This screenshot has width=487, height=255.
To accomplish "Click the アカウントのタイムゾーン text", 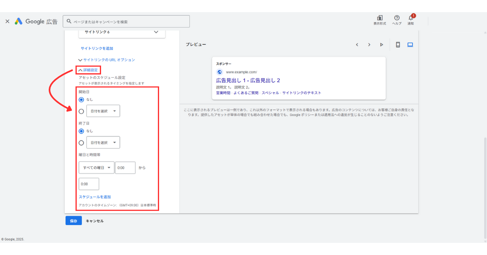I will click(117, 206).
